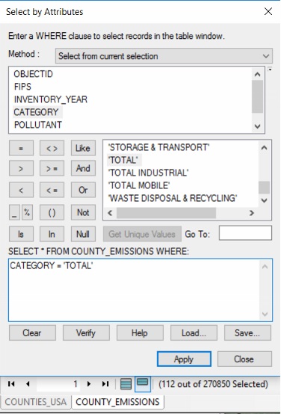
Task: Go to next record arrow
Action: tap(89, 384)
